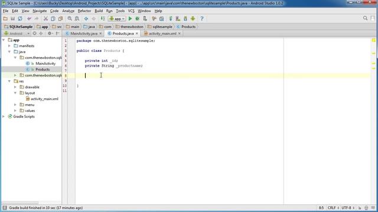Click the Redo arrow icon
This screenshot has height=212, width=378.
(x=37, y=18)
